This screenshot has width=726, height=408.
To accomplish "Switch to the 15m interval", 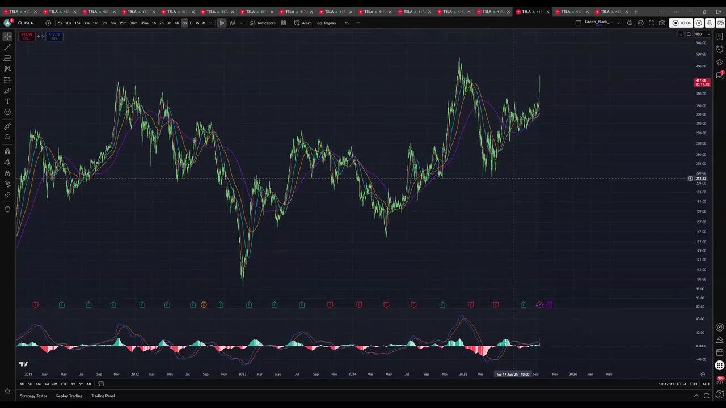I will point(123,23).
